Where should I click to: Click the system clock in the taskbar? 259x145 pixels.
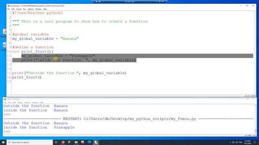[x=248, y=142]
